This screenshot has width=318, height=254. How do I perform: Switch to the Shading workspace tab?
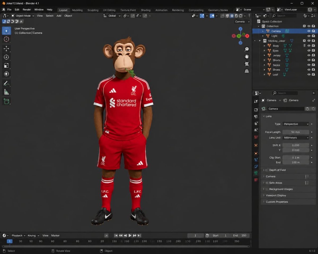click(x=145, y=10)
